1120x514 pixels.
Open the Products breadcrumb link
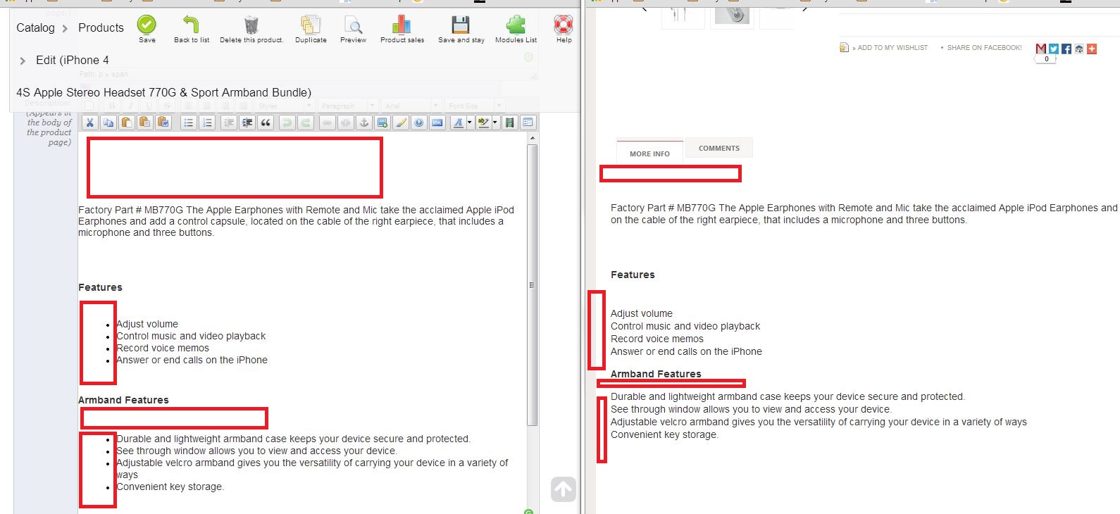pyautogui.click(x=101, y=27)
